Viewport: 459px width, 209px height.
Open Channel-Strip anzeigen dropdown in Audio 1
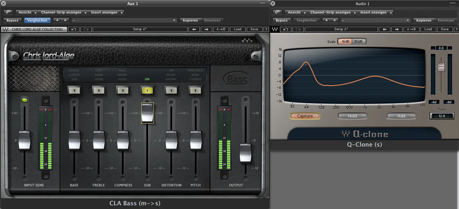333,12
